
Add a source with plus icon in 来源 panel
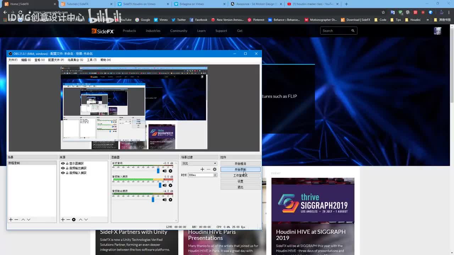[63, 220]
